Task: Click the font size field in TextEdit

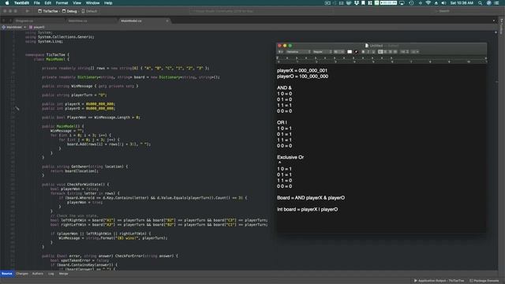Action: pos(339,51)
